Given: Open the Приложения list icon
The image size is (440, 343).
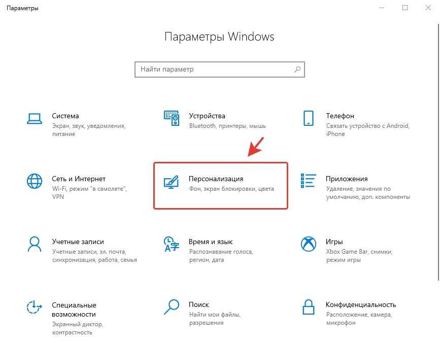Looking at the screenshot, I should point(308,181).
